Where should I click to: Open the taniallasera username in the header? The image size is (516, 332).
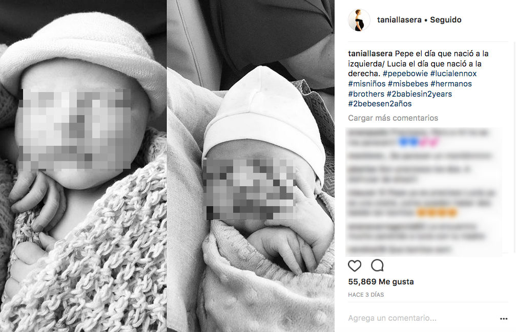(x=399, y=20)
